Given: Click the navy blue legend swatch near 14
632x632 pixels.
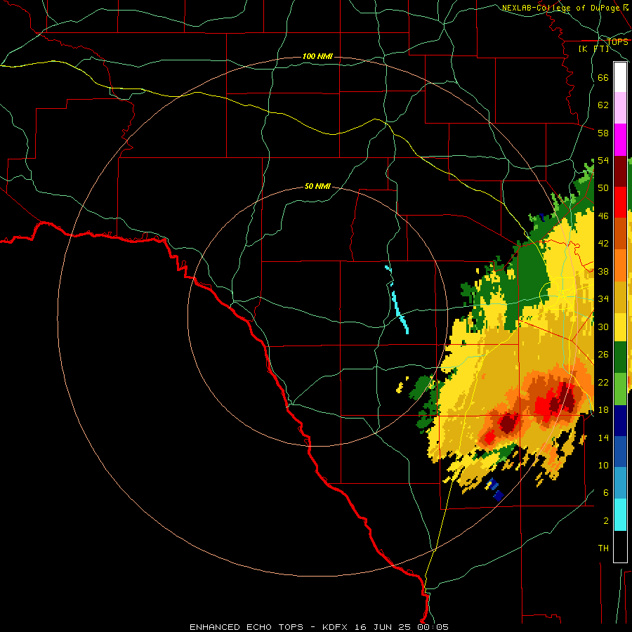Looking at the screenshot, I should click(x=620, y=421).
